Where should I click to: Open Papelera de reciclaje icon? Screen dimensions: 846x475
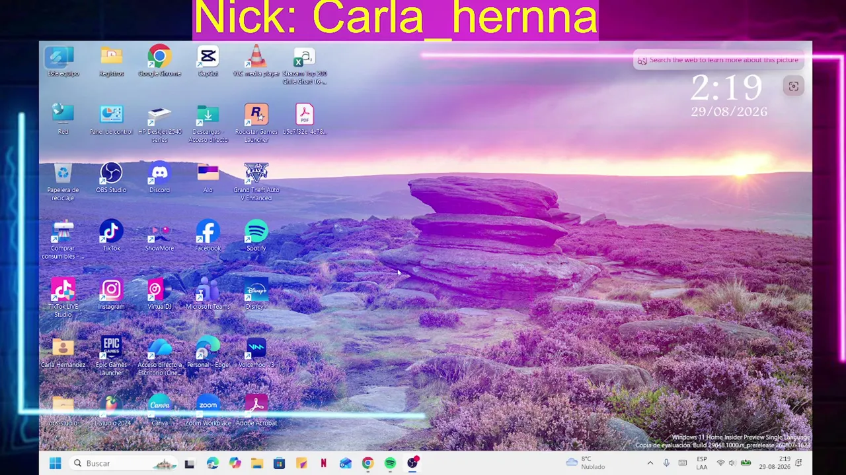coord(63,181)
